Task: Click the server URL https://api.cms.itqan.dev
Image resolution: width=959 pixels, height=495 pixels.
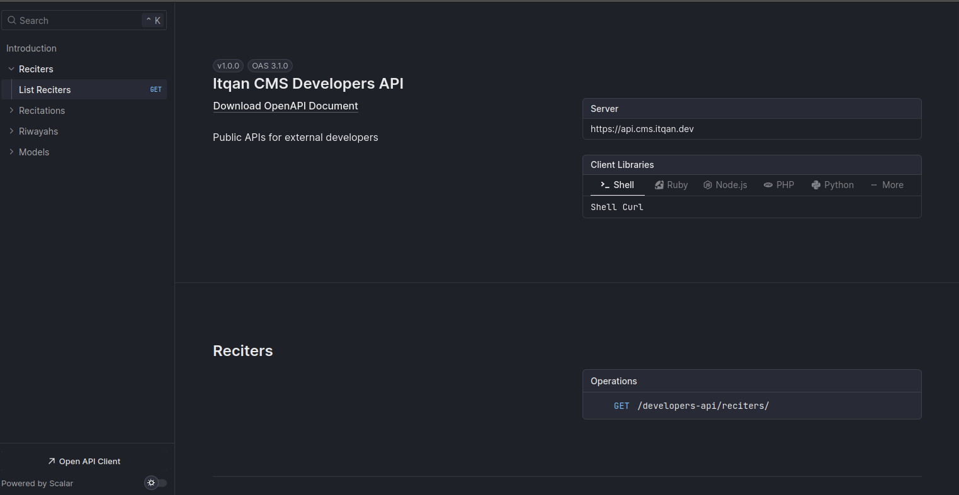Action: point(642,129)
